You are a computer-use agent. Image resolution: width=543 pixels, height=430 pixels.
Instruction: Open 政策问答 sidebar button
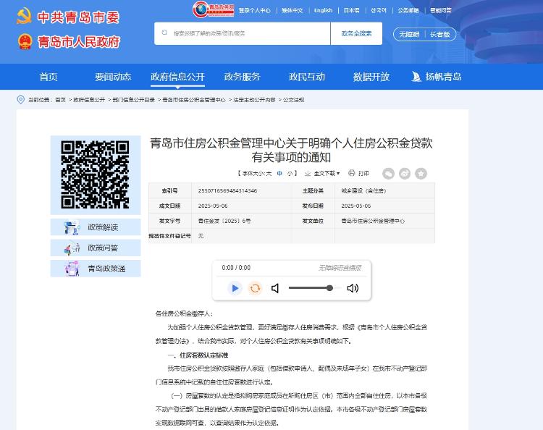pos(96,248)
